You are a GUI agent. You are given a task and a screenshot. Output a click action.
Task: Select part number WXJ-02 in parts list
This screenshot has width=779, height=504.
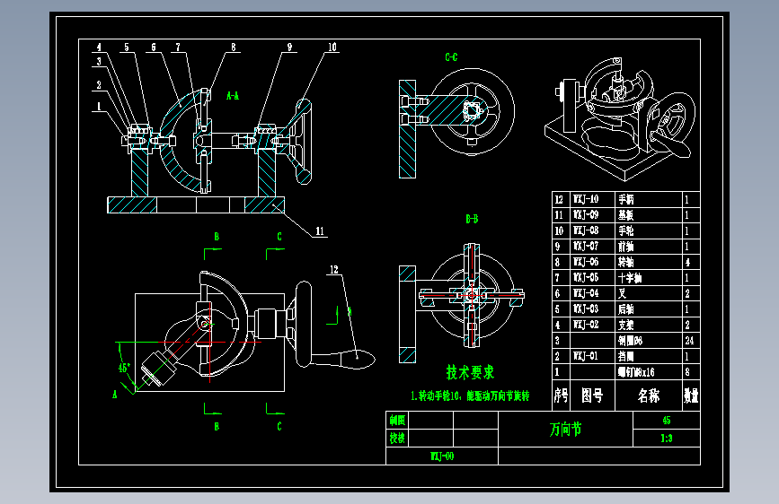tap(586, 325)
